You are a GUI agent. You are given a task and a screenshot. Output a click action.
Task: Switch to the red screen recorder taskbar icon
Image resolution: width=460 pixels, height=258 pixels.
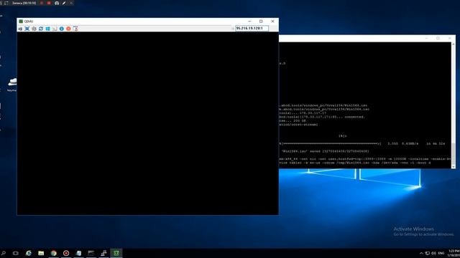(66, 253)
